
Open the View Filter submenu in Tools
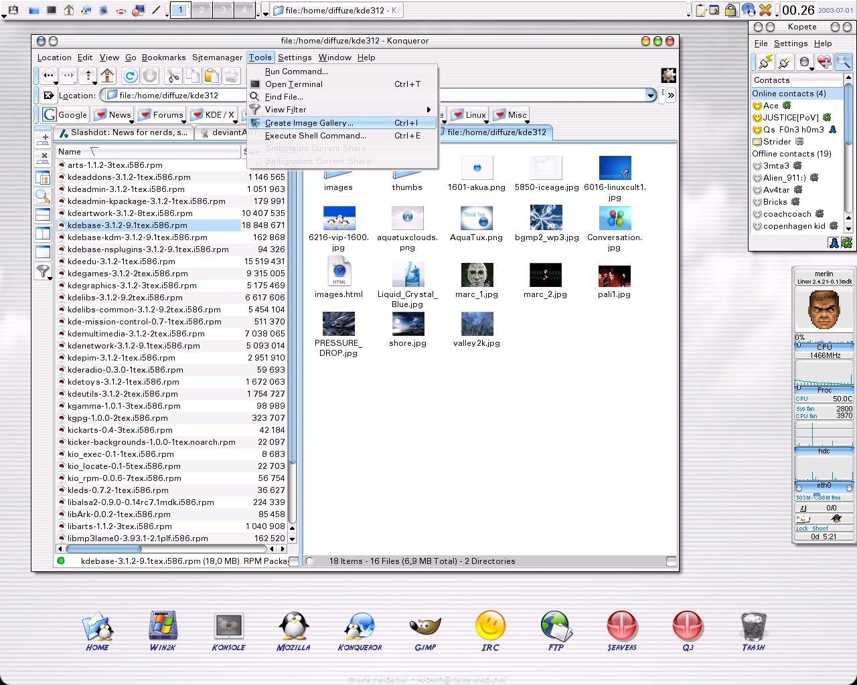[x=341, y=110]
